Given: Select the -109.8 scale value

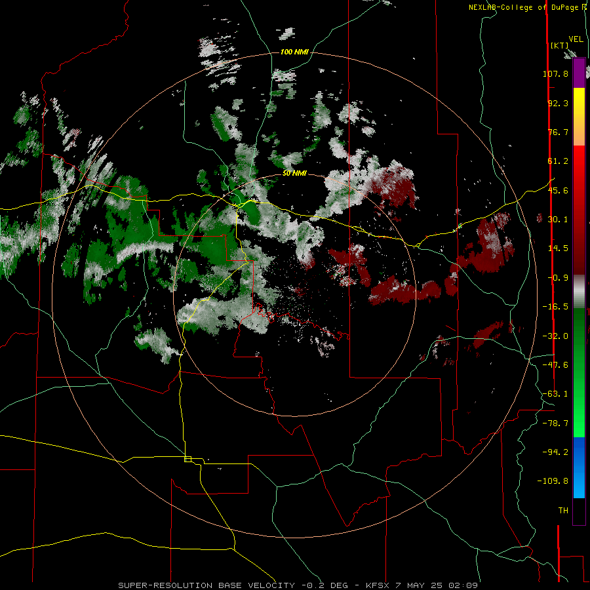Looking at the screenshot, I should pyautogui.click(x=553, y=481).
